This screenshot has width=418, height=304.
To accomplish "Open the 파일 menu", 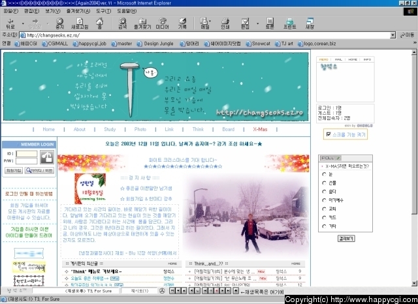I will click(x=10, y=11).
